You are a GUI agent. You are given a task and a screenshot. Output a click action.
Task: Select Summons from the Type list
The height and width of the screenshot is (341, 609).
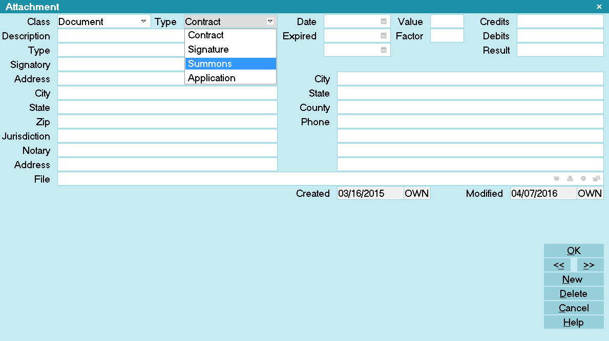pyautogui.click(x=230, y=64)
